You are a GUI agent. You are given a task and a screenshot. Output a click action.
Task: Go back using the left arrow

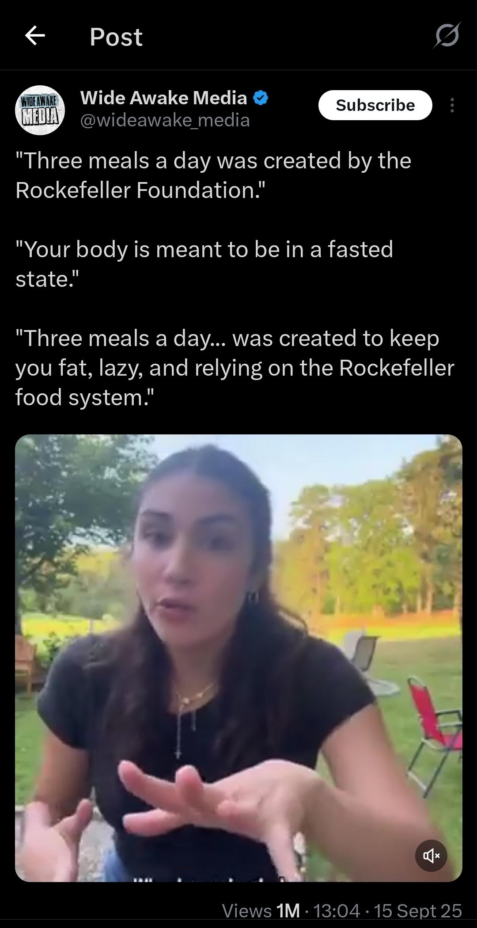pyautogui.click(x=35, y=36)
